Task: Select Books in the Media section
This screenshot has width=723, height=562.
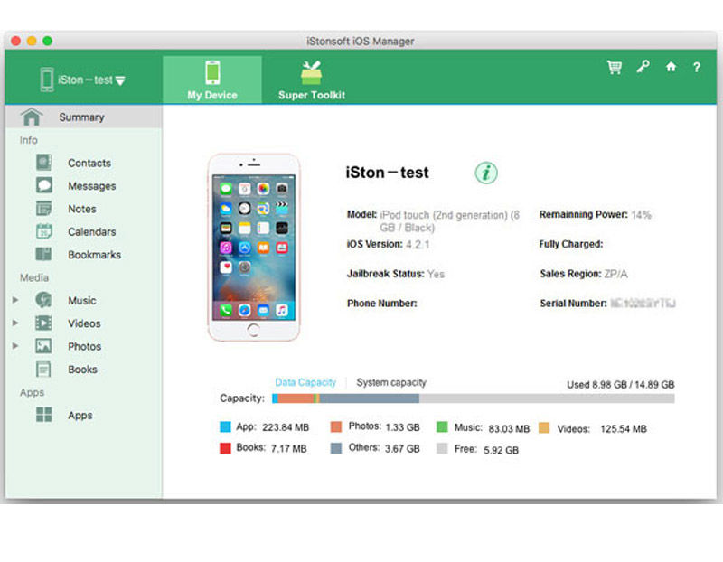Action: 82,370
